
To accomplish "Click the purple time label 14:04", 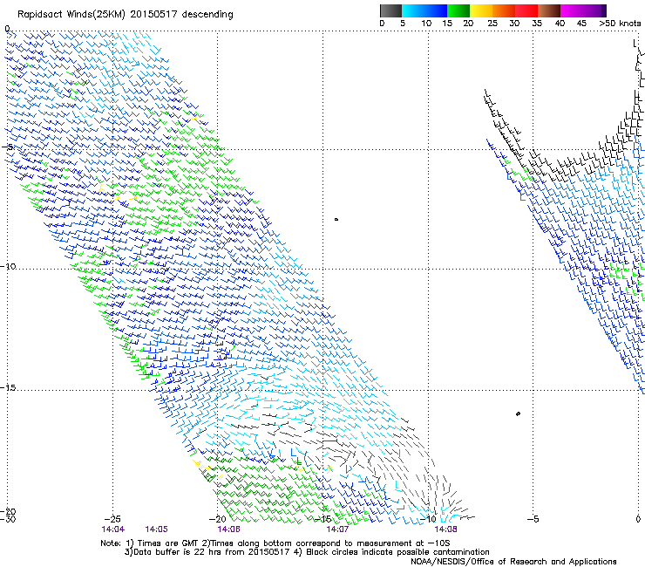I will pyautogui.click(x=113, y=529).
